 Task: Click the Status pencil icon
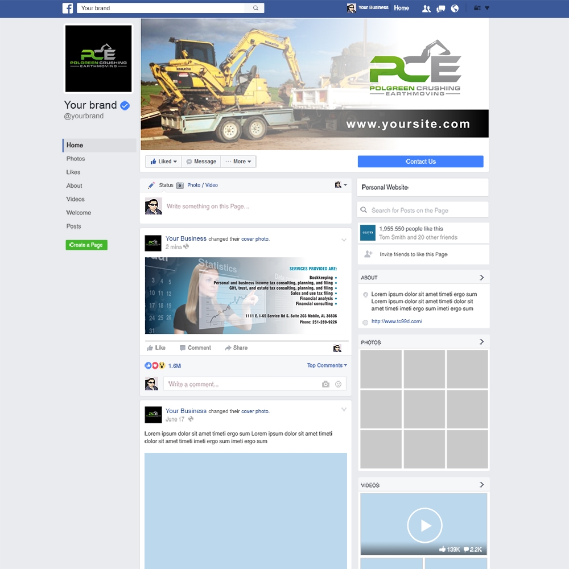point(152,185)
